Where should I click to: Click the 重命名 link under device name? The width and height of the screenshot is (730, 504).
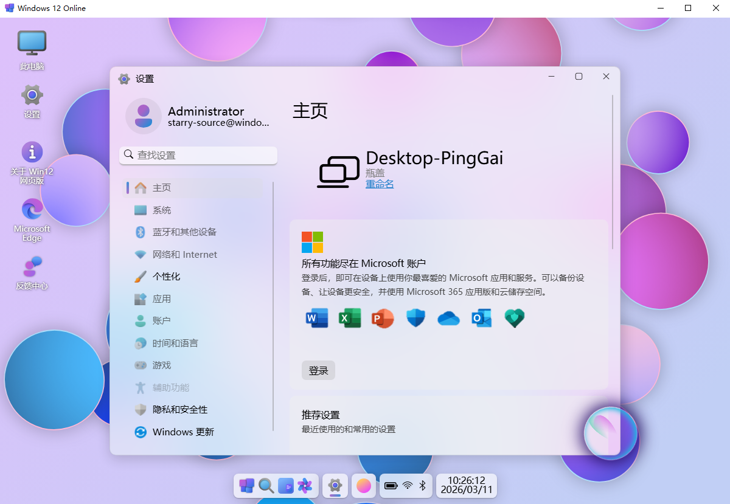point(380,184)
